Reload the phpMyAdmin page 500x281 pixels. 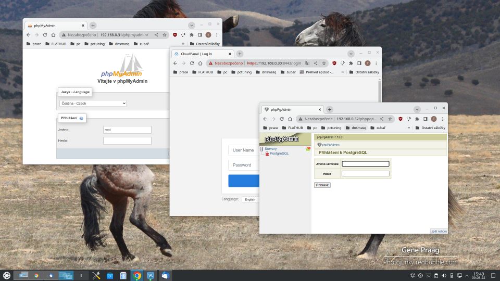(45, 35)
